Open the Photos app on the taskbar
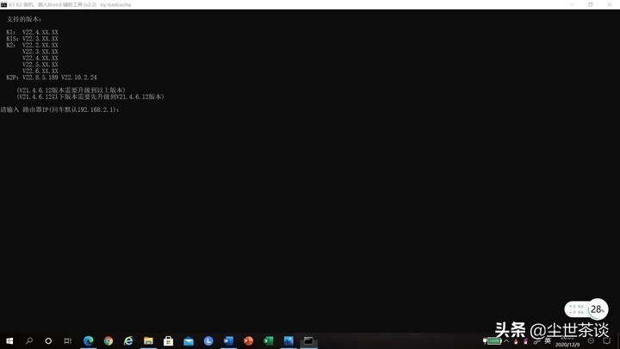 click(288, 340)
